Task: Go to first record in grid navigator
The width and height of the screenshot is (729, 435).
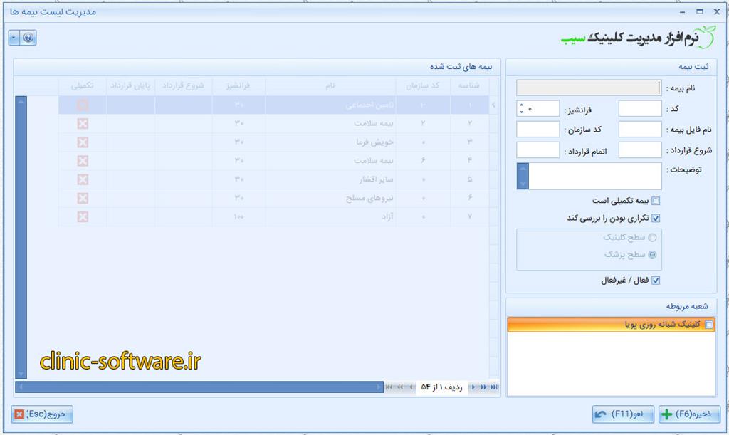Action: (x=389, y=387)
